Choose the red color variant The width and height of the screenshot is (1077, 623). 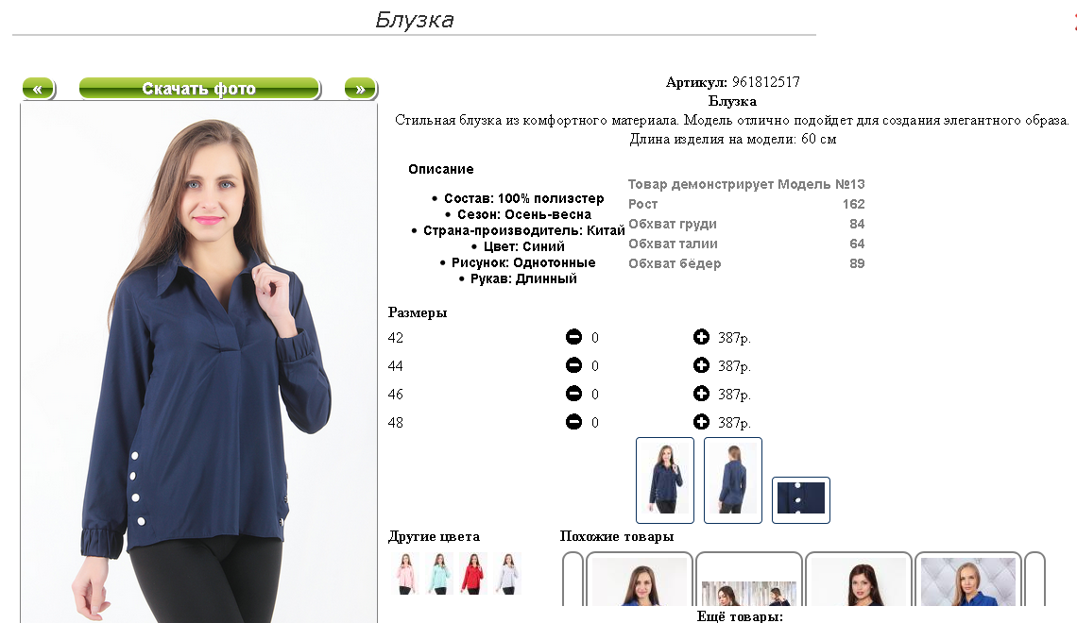click(473, 573)
